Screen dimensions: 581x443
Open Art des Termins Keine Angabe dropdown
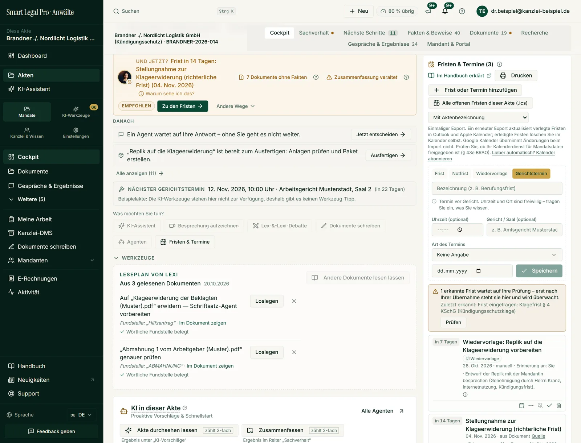pos(497,255)
